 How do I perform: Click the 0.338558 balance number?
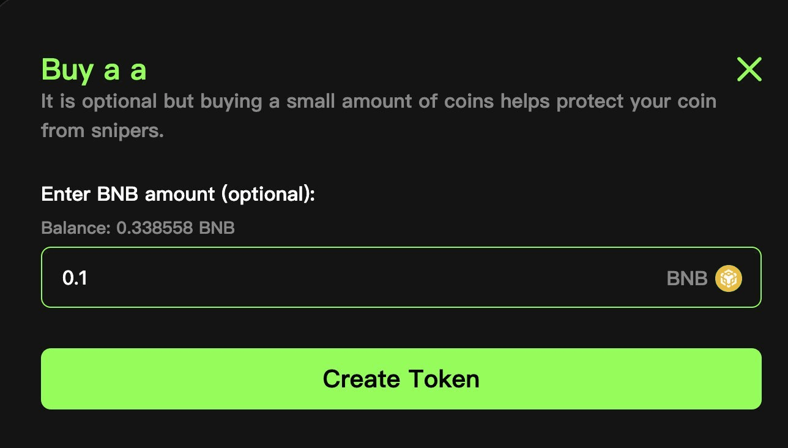point(155,228)
